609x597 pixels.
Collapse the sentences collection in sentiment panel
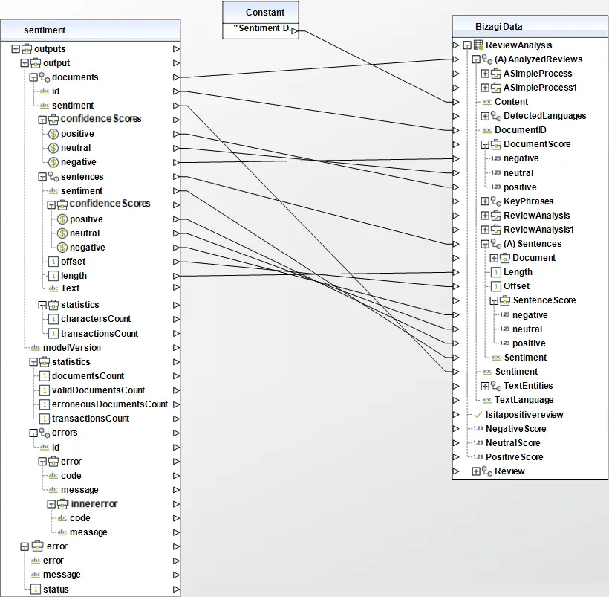pos(42,177)
